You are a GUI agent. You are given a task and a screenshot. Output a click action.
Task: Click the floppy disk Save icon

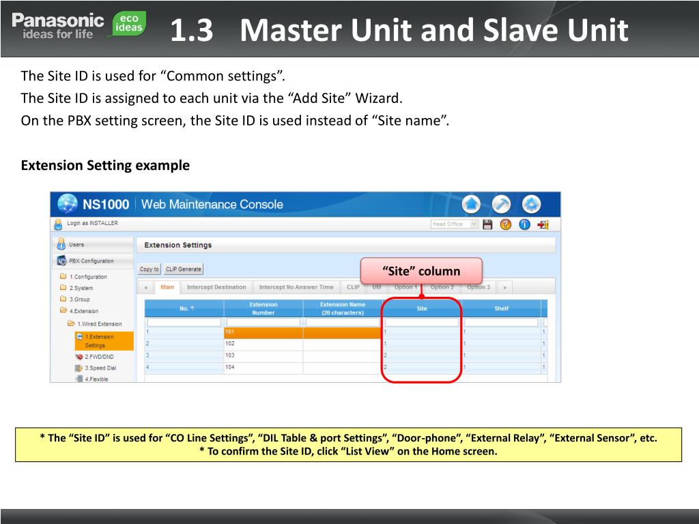[487, 224]
